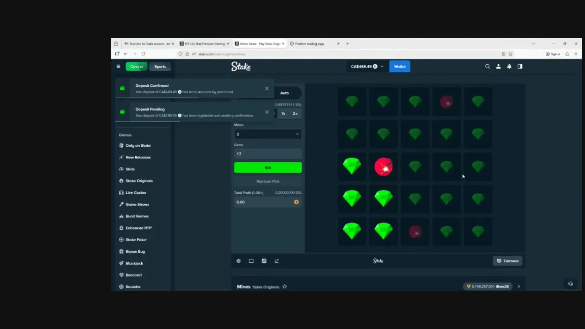Viewport: 585px width, 329px height.
Task: Expand the CA$468.49 balance dropdown
Action: [x=367, y=66]
